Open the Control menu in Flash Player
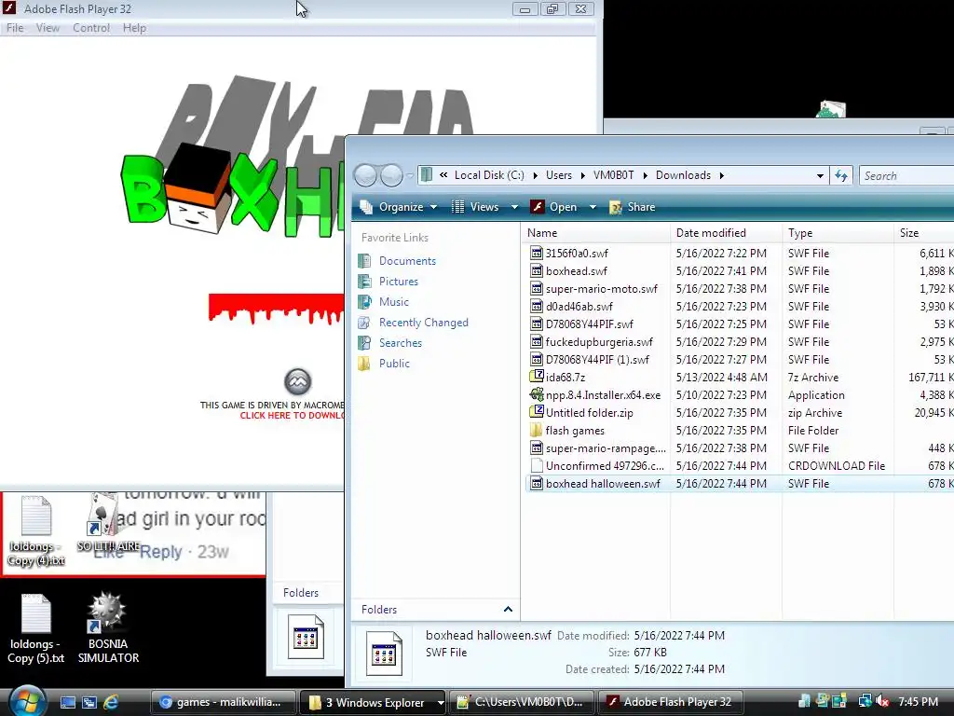 pyautogui.click(x=91, y=28)
